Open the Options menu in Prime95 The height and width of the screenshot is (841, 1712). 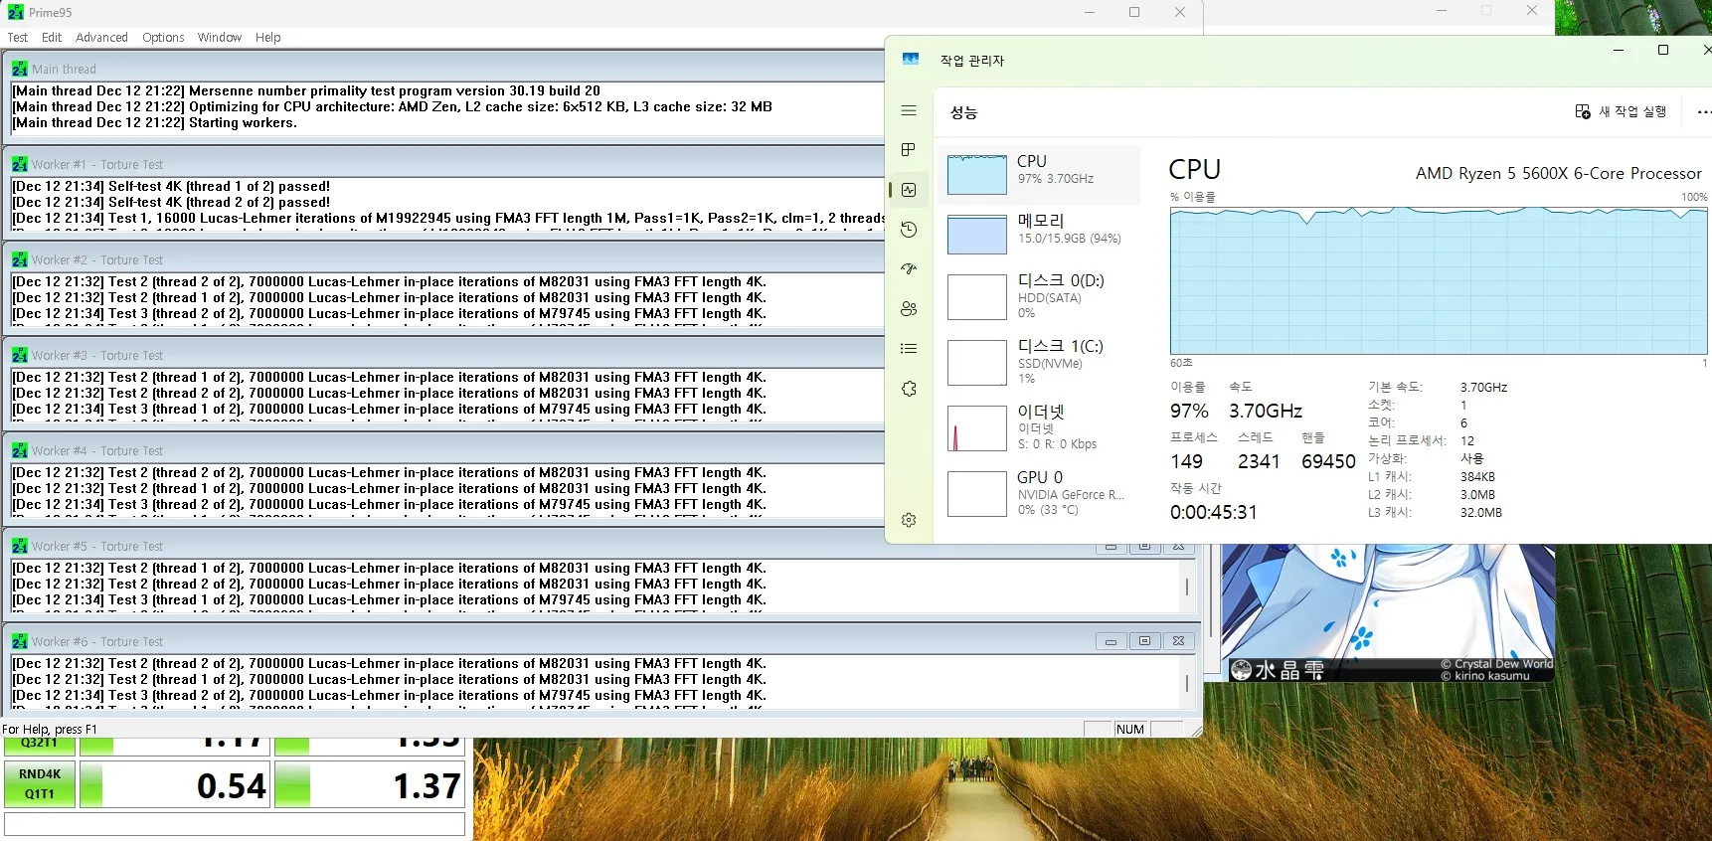click(163, 38)
